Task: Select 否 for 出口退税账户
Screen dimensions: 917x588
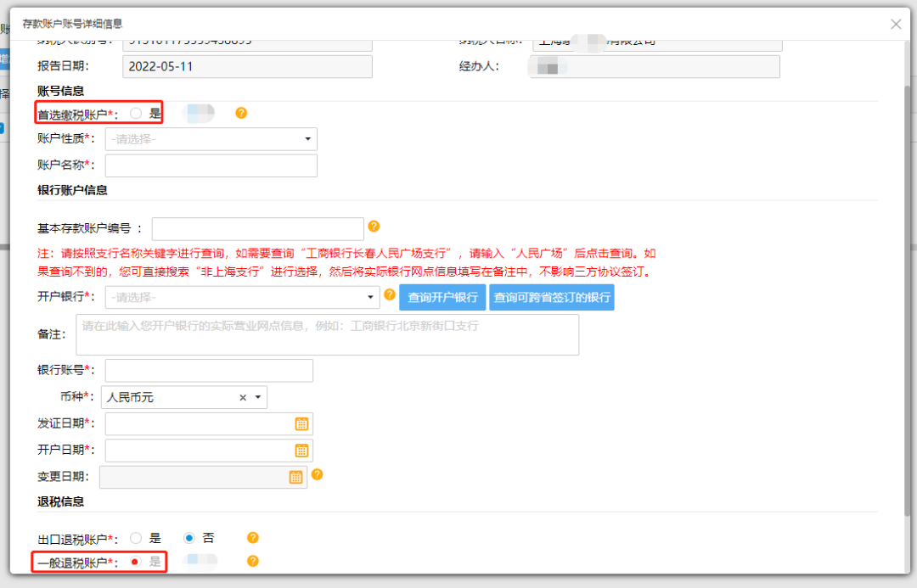Action: tap(189, 537)
